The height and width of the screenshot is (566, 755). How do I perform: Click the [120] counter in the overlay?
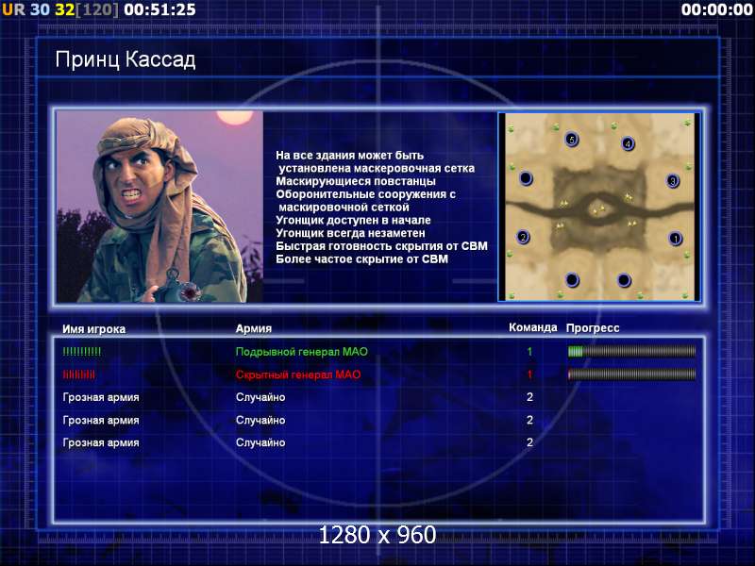pyautogui.click(x=97, y=9)
